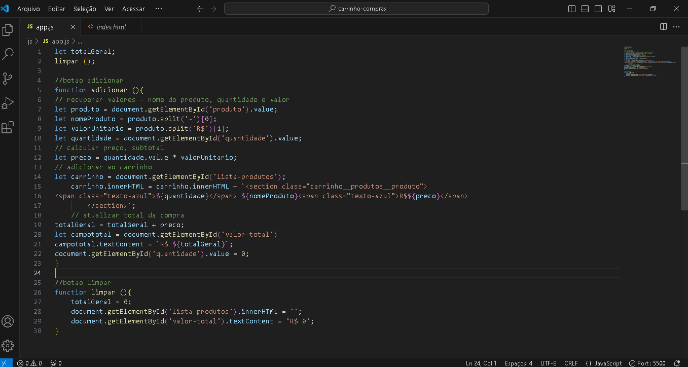Click 'limpar ();' on line 2
Screen dimensions: 688x367
pos(75,61)
